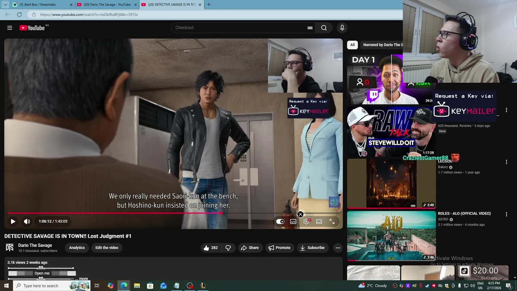Image resolution: width=517 pixels, height=291 pixels.
Task: Select Narrated by Dario The S filter chip
Action: 382,45
